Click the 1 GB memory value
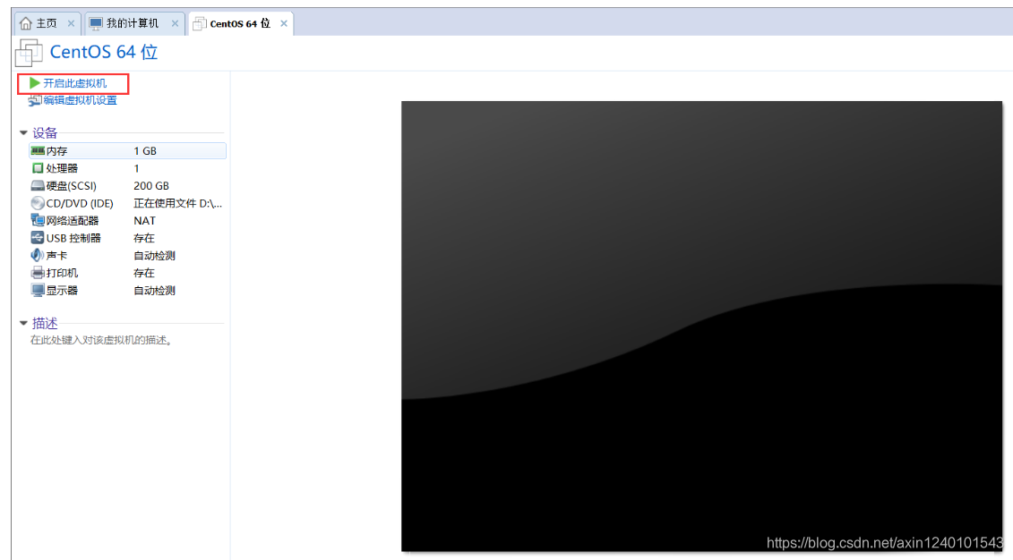 point(145,151)
